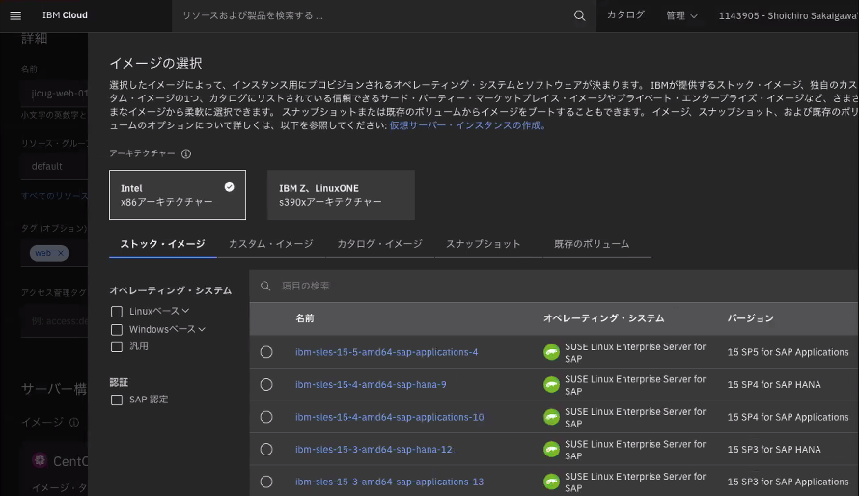Viewport: 859px width, 496px height.
Task: Sort by オペレーティング・システム column header
Action: pos(603,318)
